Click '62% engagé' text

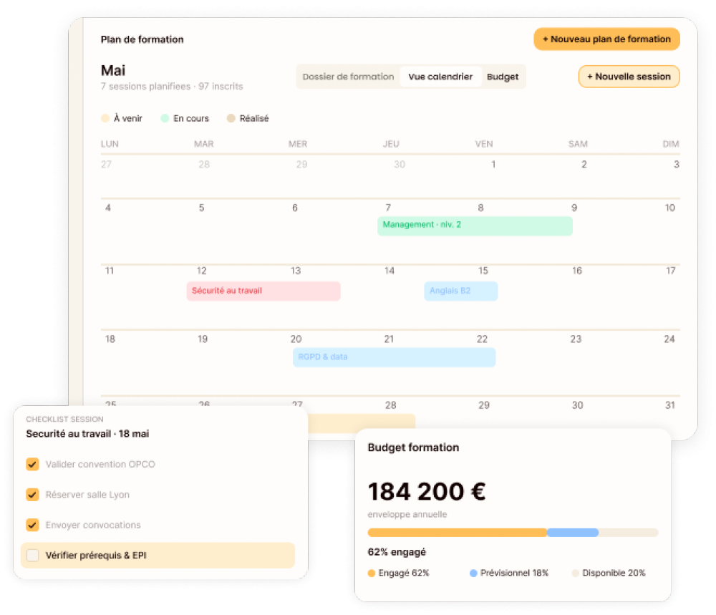397,552
